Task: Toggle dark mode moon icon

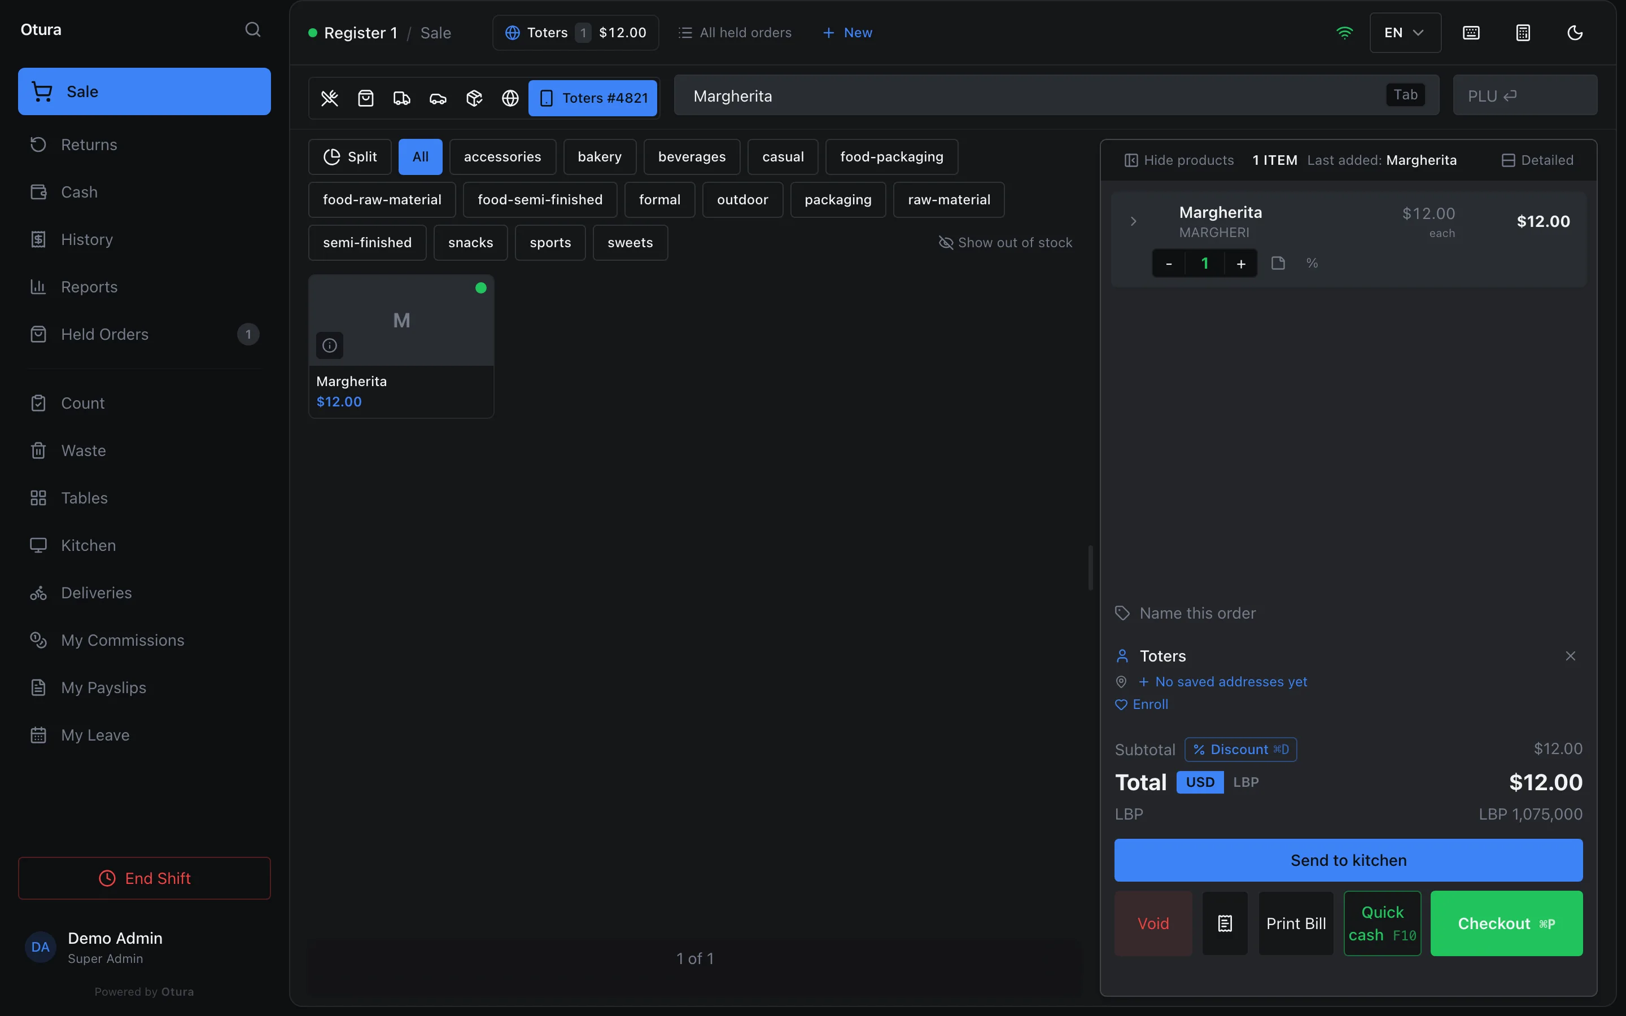Action: pos(1575,33)
